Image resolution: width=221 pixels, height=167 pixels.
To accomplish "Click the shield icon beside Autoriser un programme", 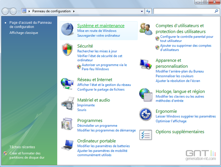I will coord(79,67).
